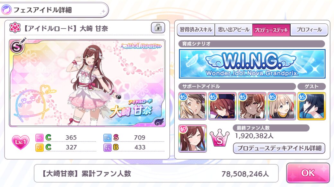The height and width of the screenshot is (187, 334).
Task: Click the Vi. visual stat icon
Action: point(40,148)
